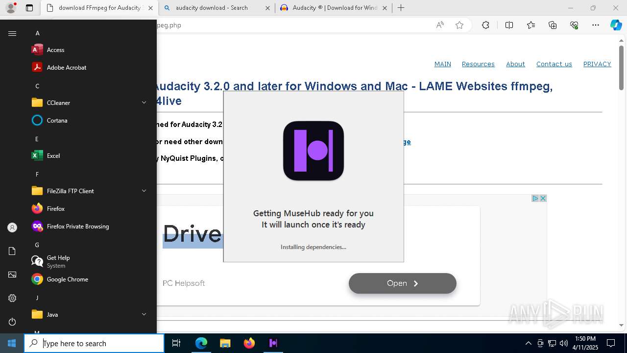This screenshot has width=627, height=353.
Task: Click the taskbar search box
Action: [94, 343]
